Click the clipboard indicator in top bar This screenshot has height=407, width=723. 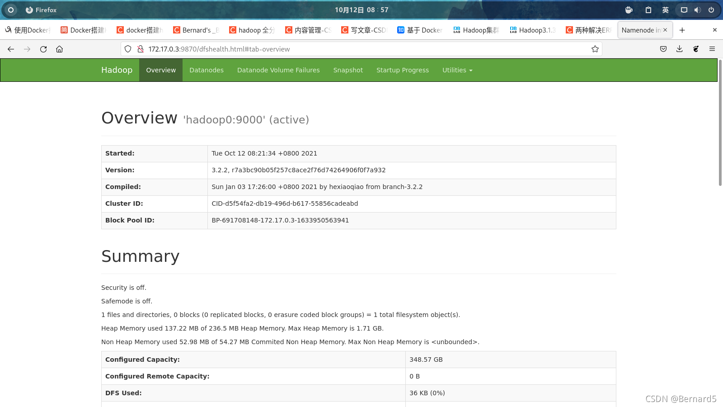coord(648,9)
